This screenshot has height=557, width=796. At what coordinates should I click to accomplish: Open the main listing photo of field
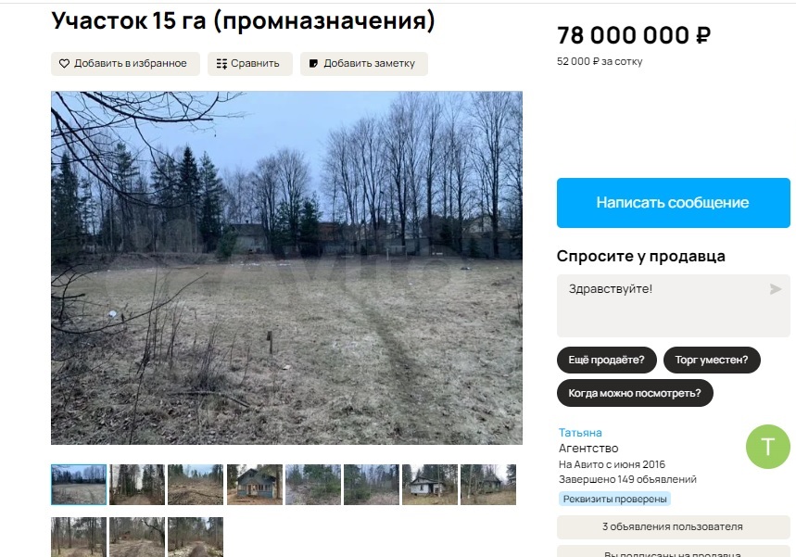pos(286,268)
